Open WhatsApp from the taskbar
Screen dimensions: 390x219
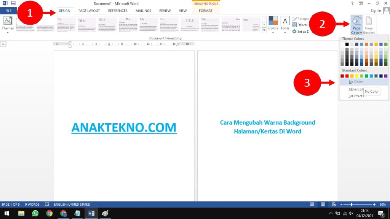click(35, 213)
